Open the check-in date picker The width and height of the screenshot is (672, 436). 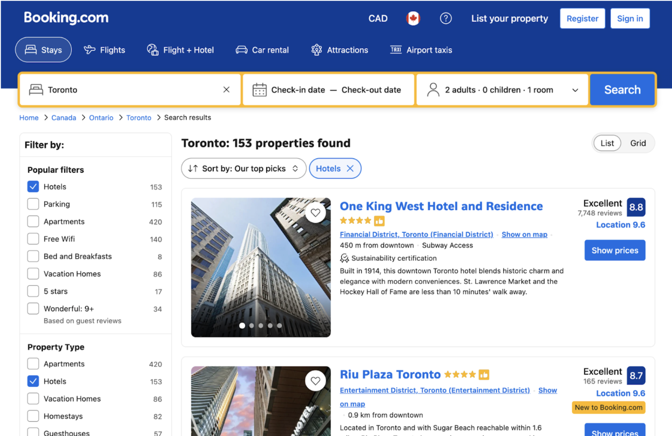coord(298,90)
